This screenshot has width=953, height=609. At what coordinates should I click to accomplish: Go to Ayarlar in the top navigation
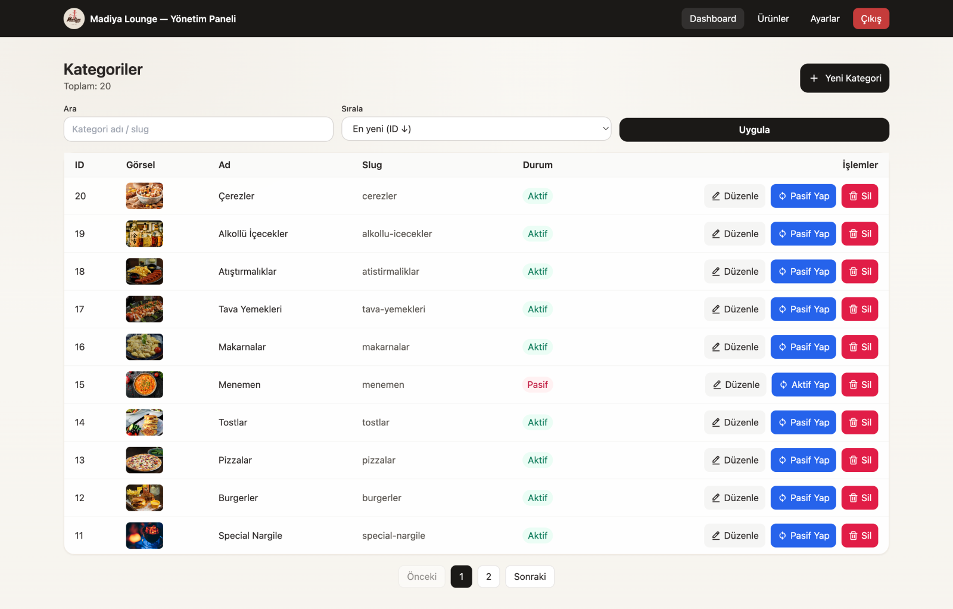[824, 18]
